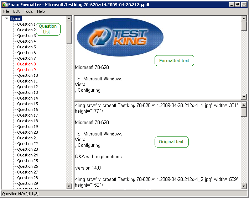Open the File menu

[6, 11]
